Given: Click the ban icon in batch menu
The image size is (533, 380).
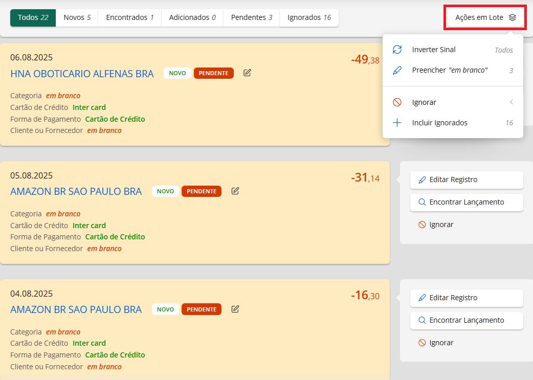Looking at the screenshot, I should (x=397, y=102).
